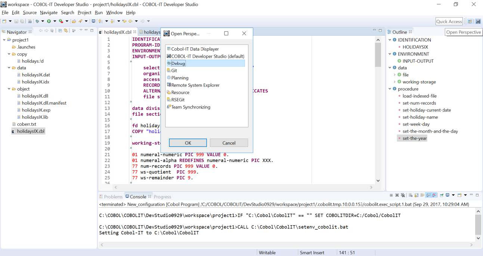Click the editor vertical scrollbar
483x256 pixels.
378,112
